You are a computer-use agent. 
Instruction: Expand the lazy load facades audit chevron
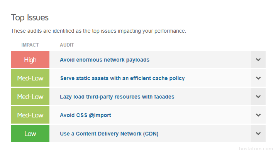click(x=258, y=97)
